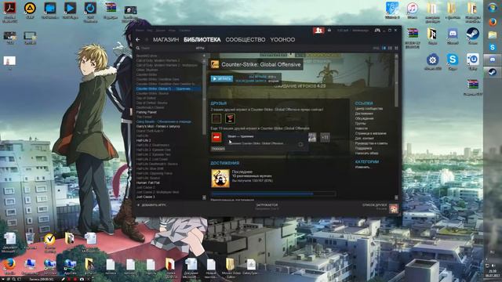Click the red friends notification icon

tap(318, 31)
